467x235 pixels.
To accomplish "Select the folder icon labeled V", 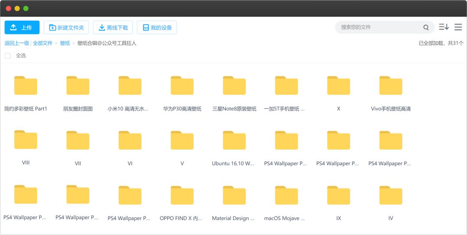I will 182,140.
